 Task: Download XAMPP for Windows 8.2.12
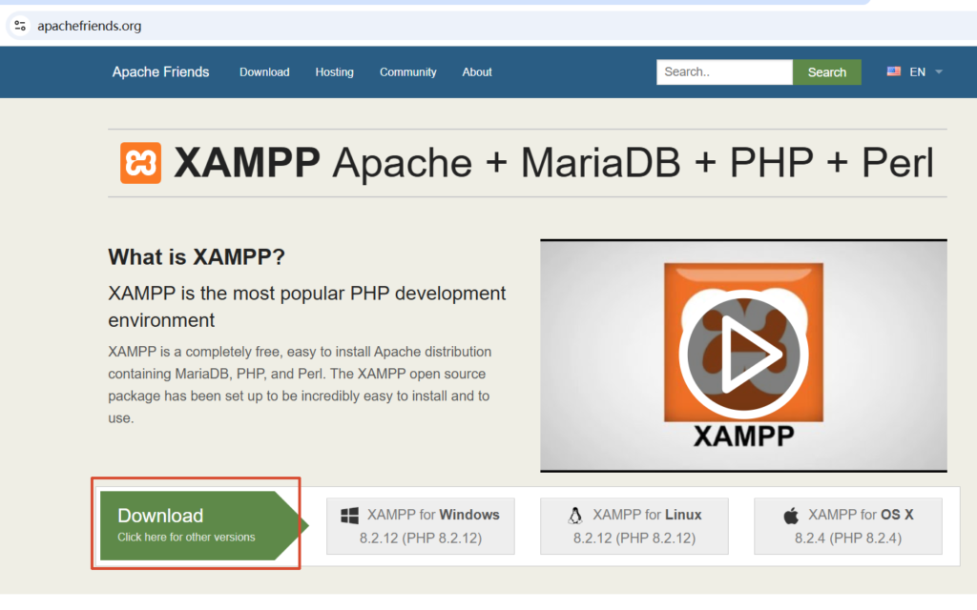coord(421,526)
